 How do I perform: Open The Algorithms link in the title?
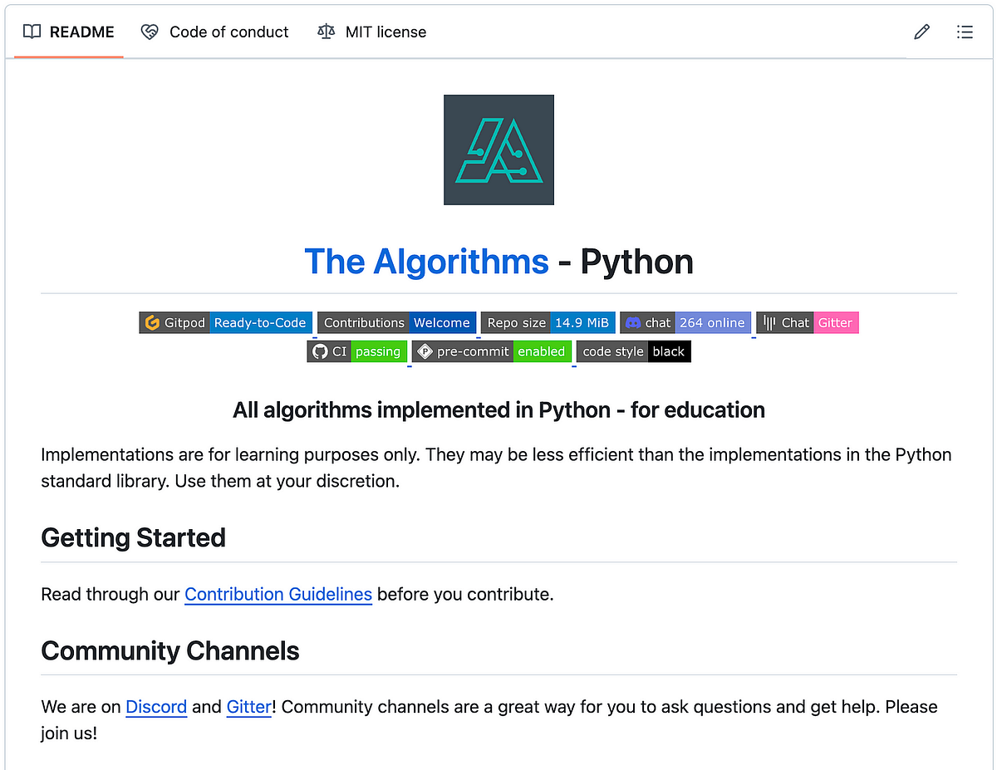pos(426,261)
